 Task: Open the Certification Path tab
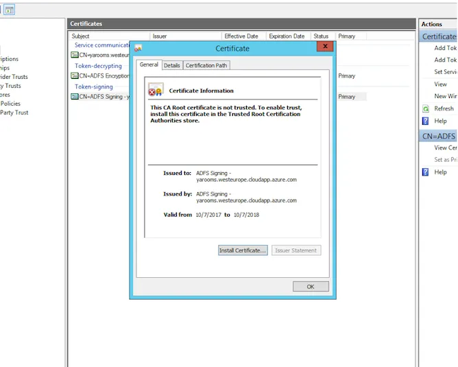[206, 65]
